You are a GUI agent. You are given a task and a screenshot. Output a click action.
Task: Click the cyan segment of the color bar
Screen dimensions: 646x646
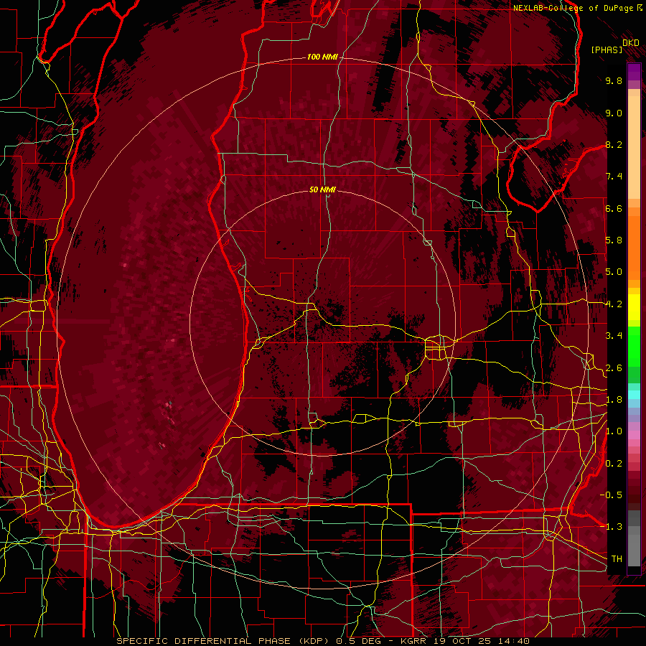point(634,395)
